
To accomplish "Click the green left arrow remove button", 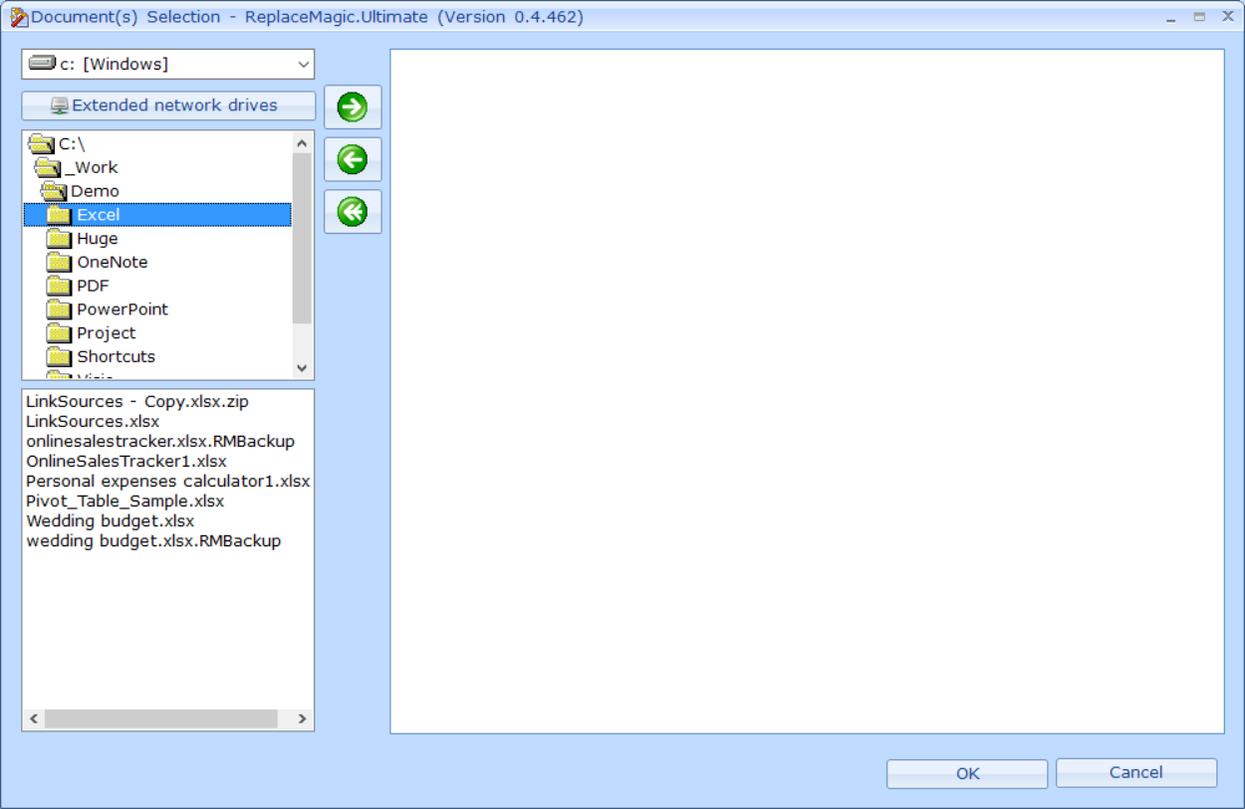I will coord(353,159).
